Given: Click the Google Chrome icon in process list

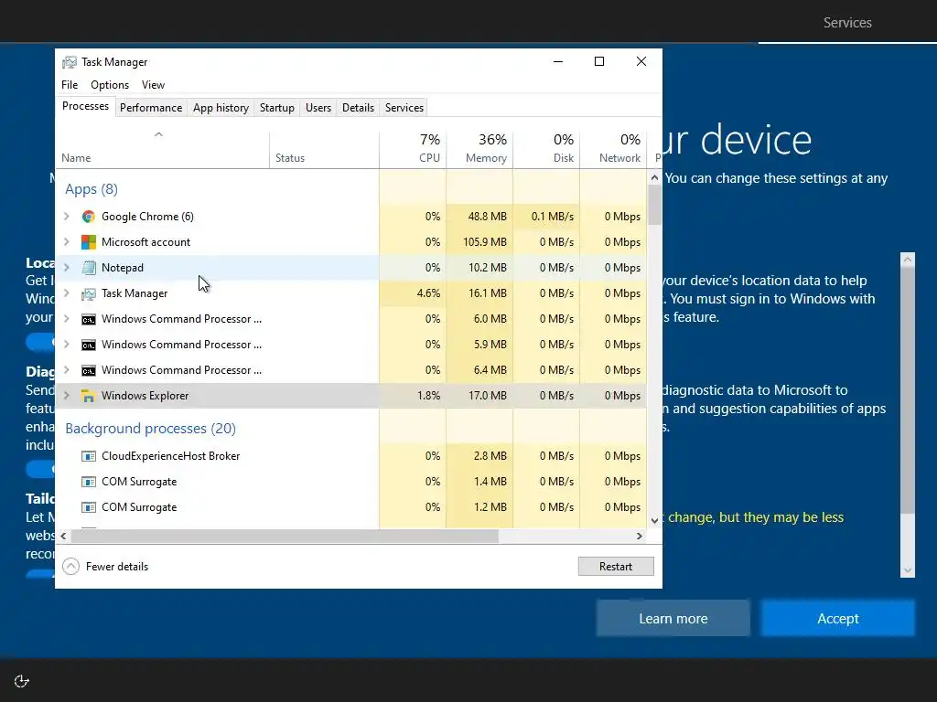Looking at the screenshot, I should point(89,217).
